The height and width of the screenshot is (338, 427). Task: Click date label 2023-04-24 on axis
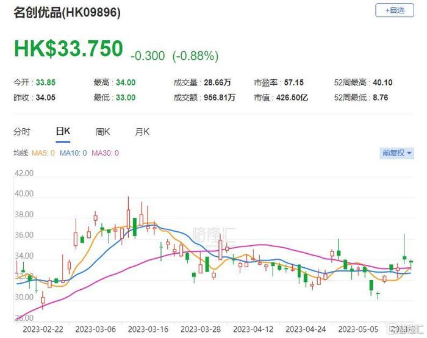(x=306, y=329)
